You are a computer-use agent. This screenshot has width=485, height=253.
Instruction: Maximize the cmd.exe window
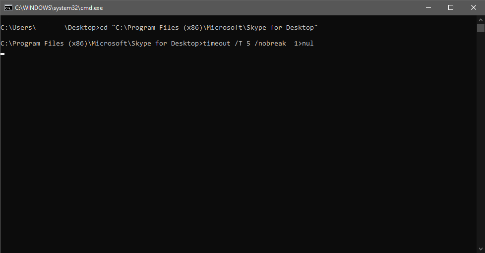pyautogui.click(x=451, y=8)
